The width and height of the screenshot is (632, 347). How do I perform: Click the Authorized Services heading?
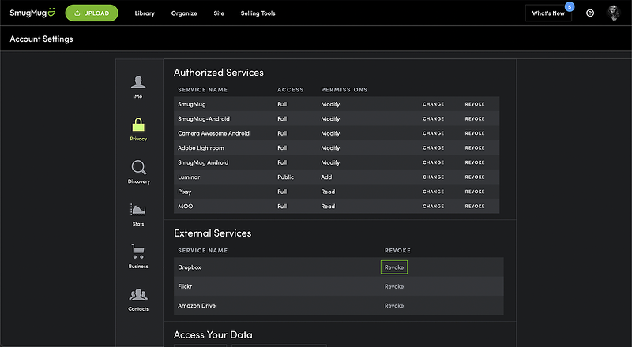[x=219, y=73]
